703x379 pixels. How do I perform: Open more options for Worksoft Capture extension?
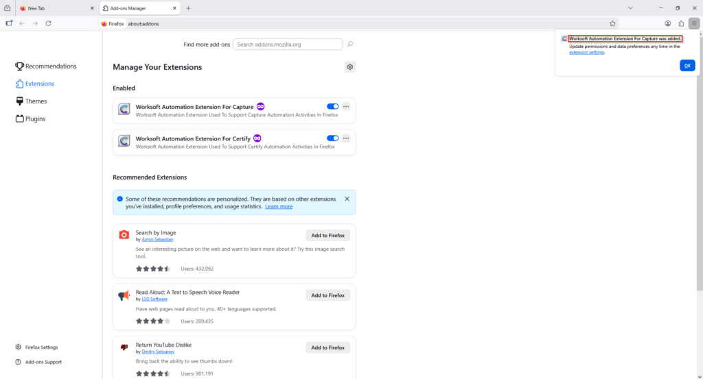(x=346, y=106)
